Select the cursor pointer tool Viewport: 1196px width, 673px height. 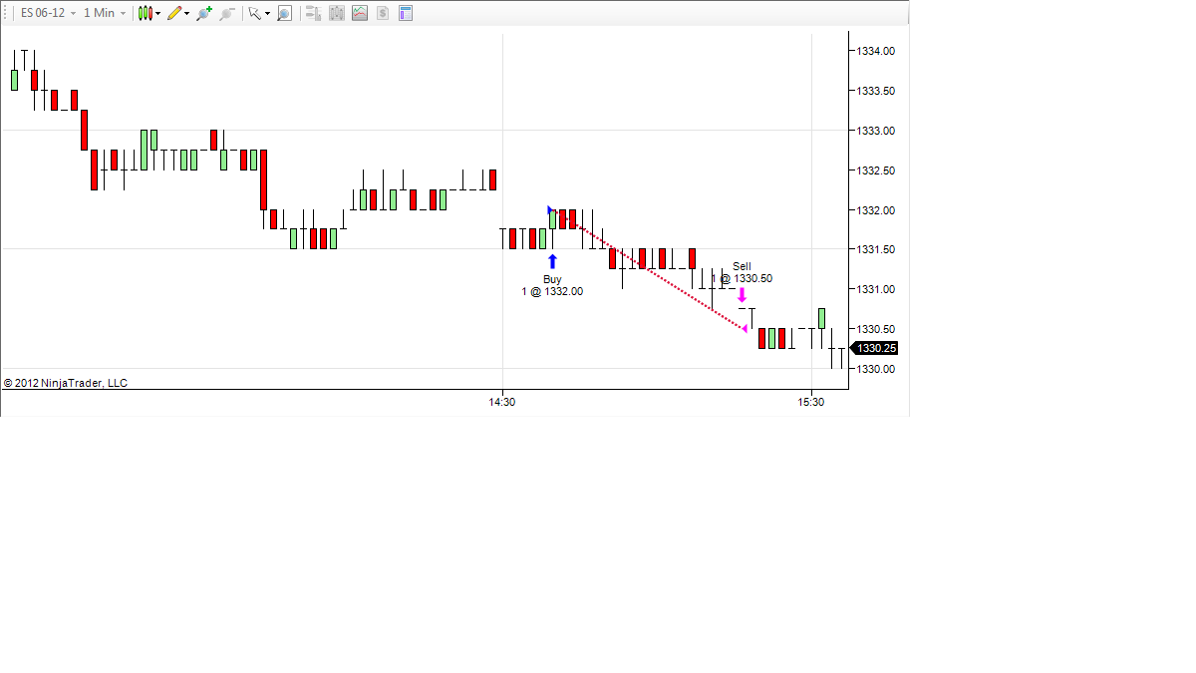pos(254,13)
